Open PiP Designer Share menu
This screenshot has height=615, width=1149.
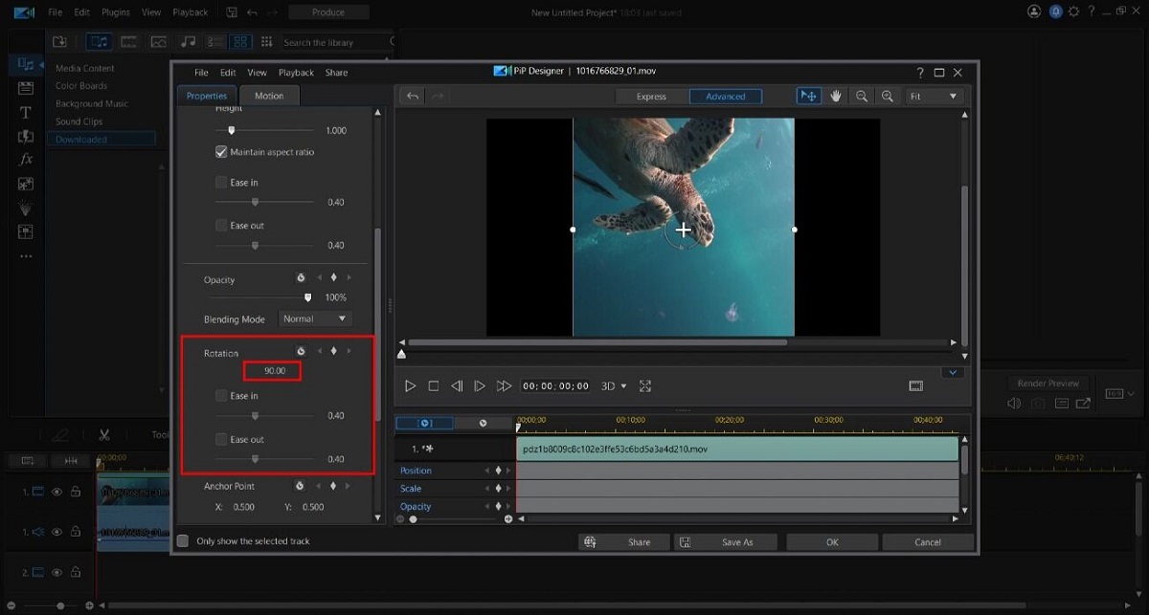tap(336, 72)
